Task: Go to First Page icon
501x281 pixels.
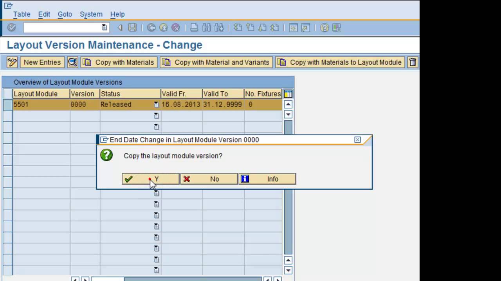Action: pyautogui.click(x=238, y=28)
